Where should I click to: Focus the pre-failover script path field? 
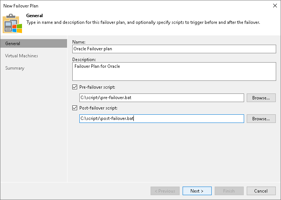162,98
